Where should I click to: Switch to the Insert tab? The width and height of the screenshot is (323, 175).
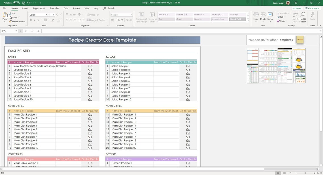(25, 8)
